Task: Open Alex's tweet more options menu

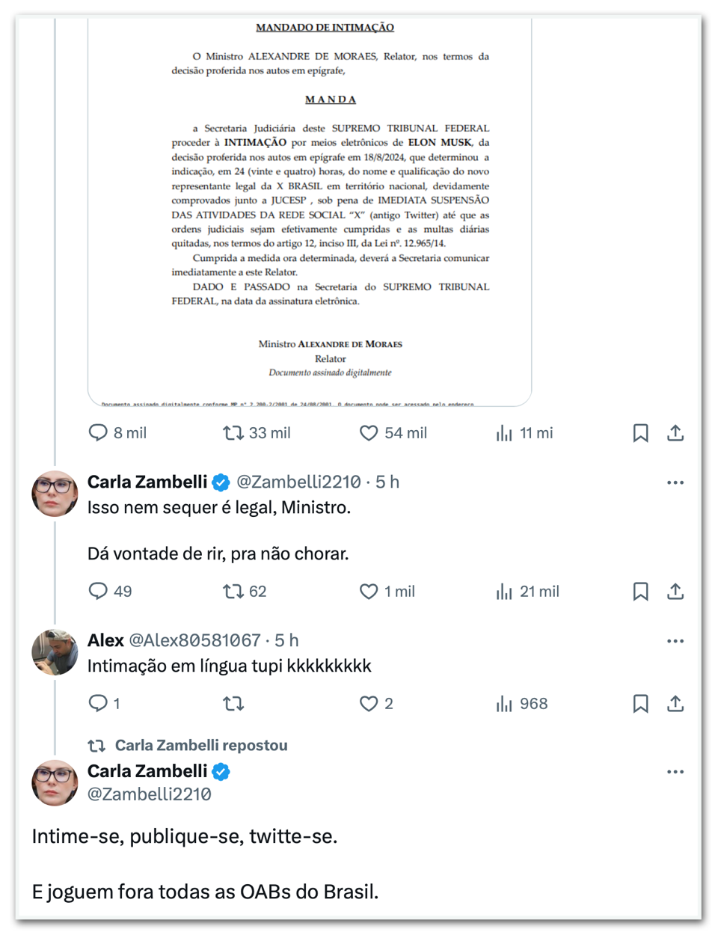Action: (675, 641)
